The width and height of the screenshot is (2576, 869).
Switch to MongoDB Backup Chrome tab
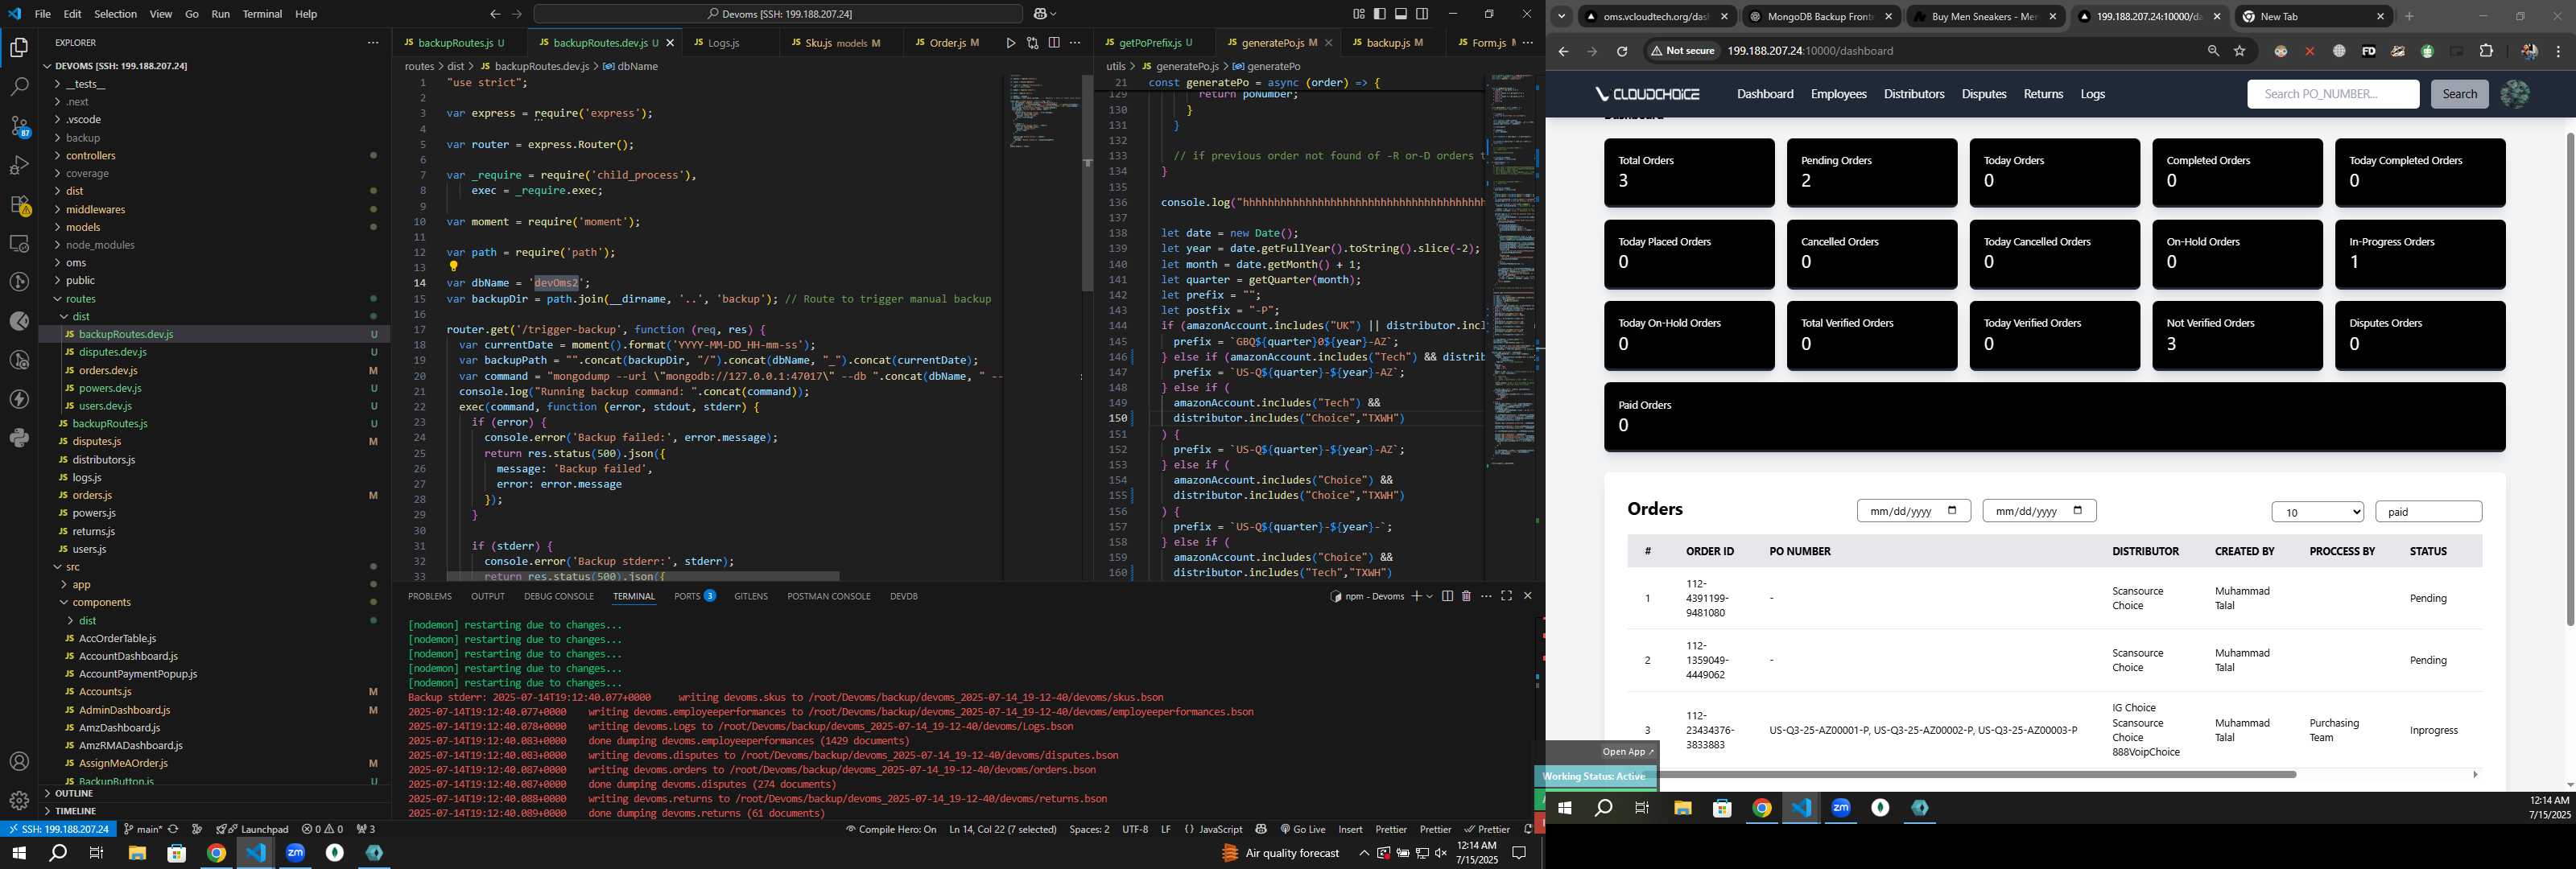click(x=1820, y=16)
